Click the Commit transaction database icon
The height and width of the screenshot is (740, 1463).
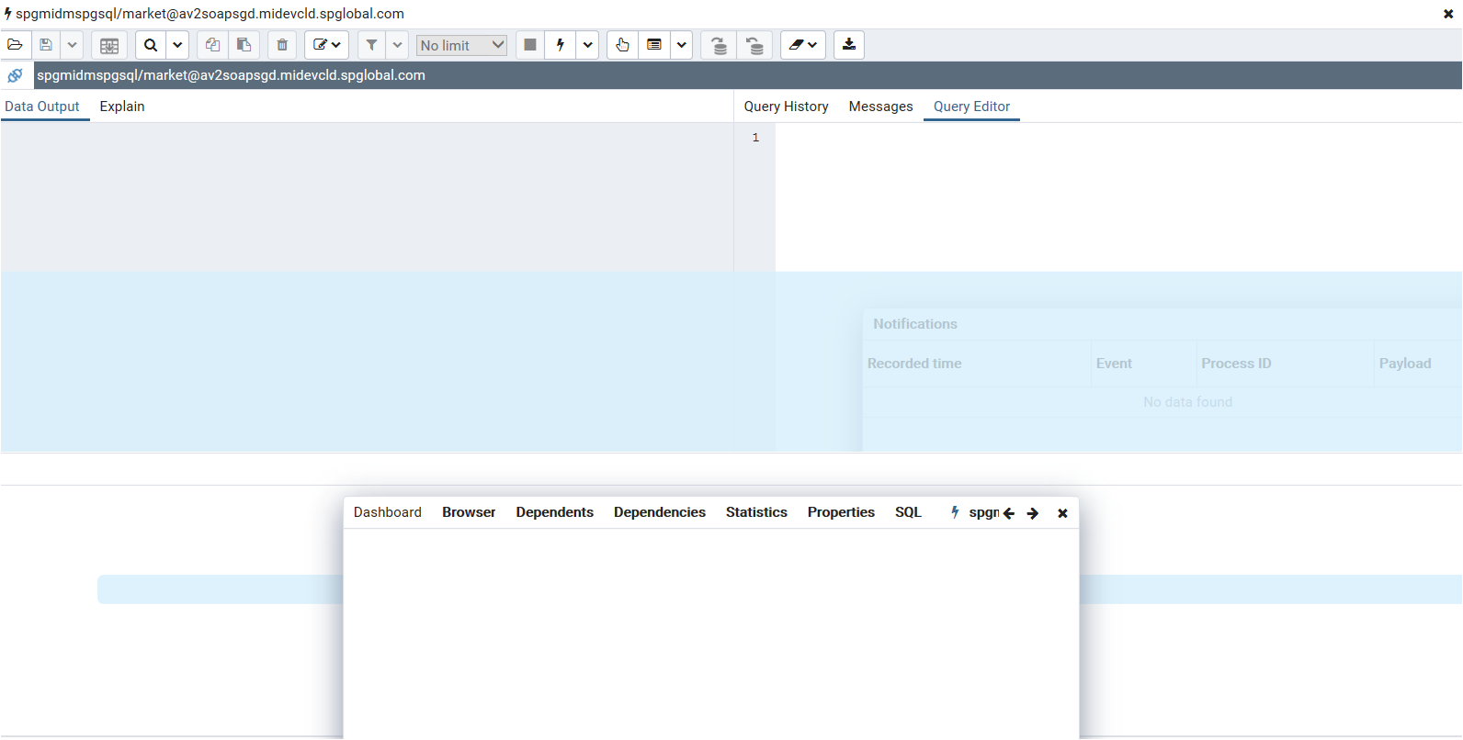click(719, 45)
